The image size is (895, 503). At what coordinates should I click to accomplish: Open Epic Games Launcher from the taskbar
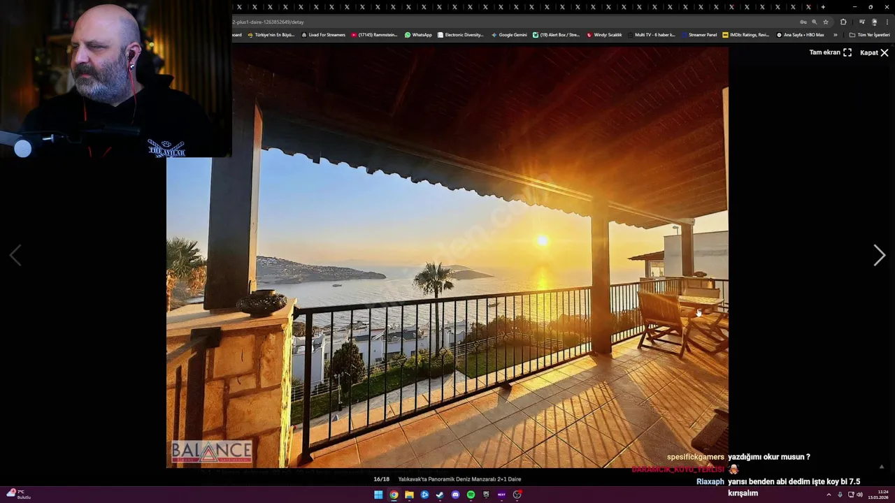pos(486,495)
